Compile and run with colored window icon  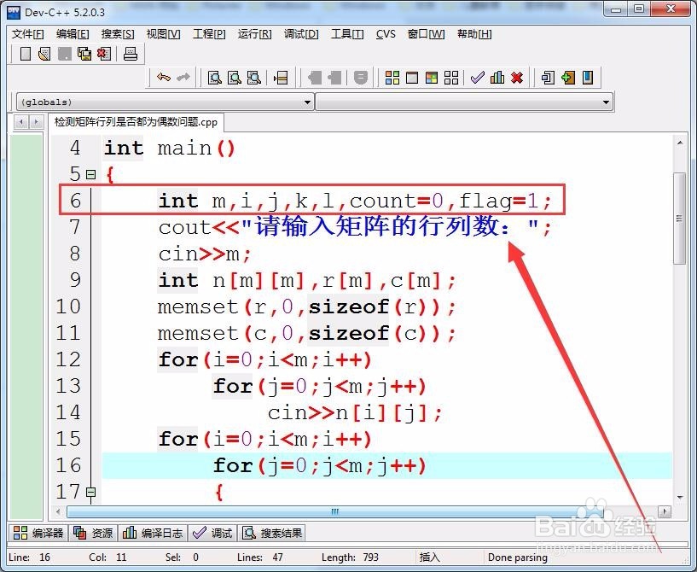tap(432, 78)
